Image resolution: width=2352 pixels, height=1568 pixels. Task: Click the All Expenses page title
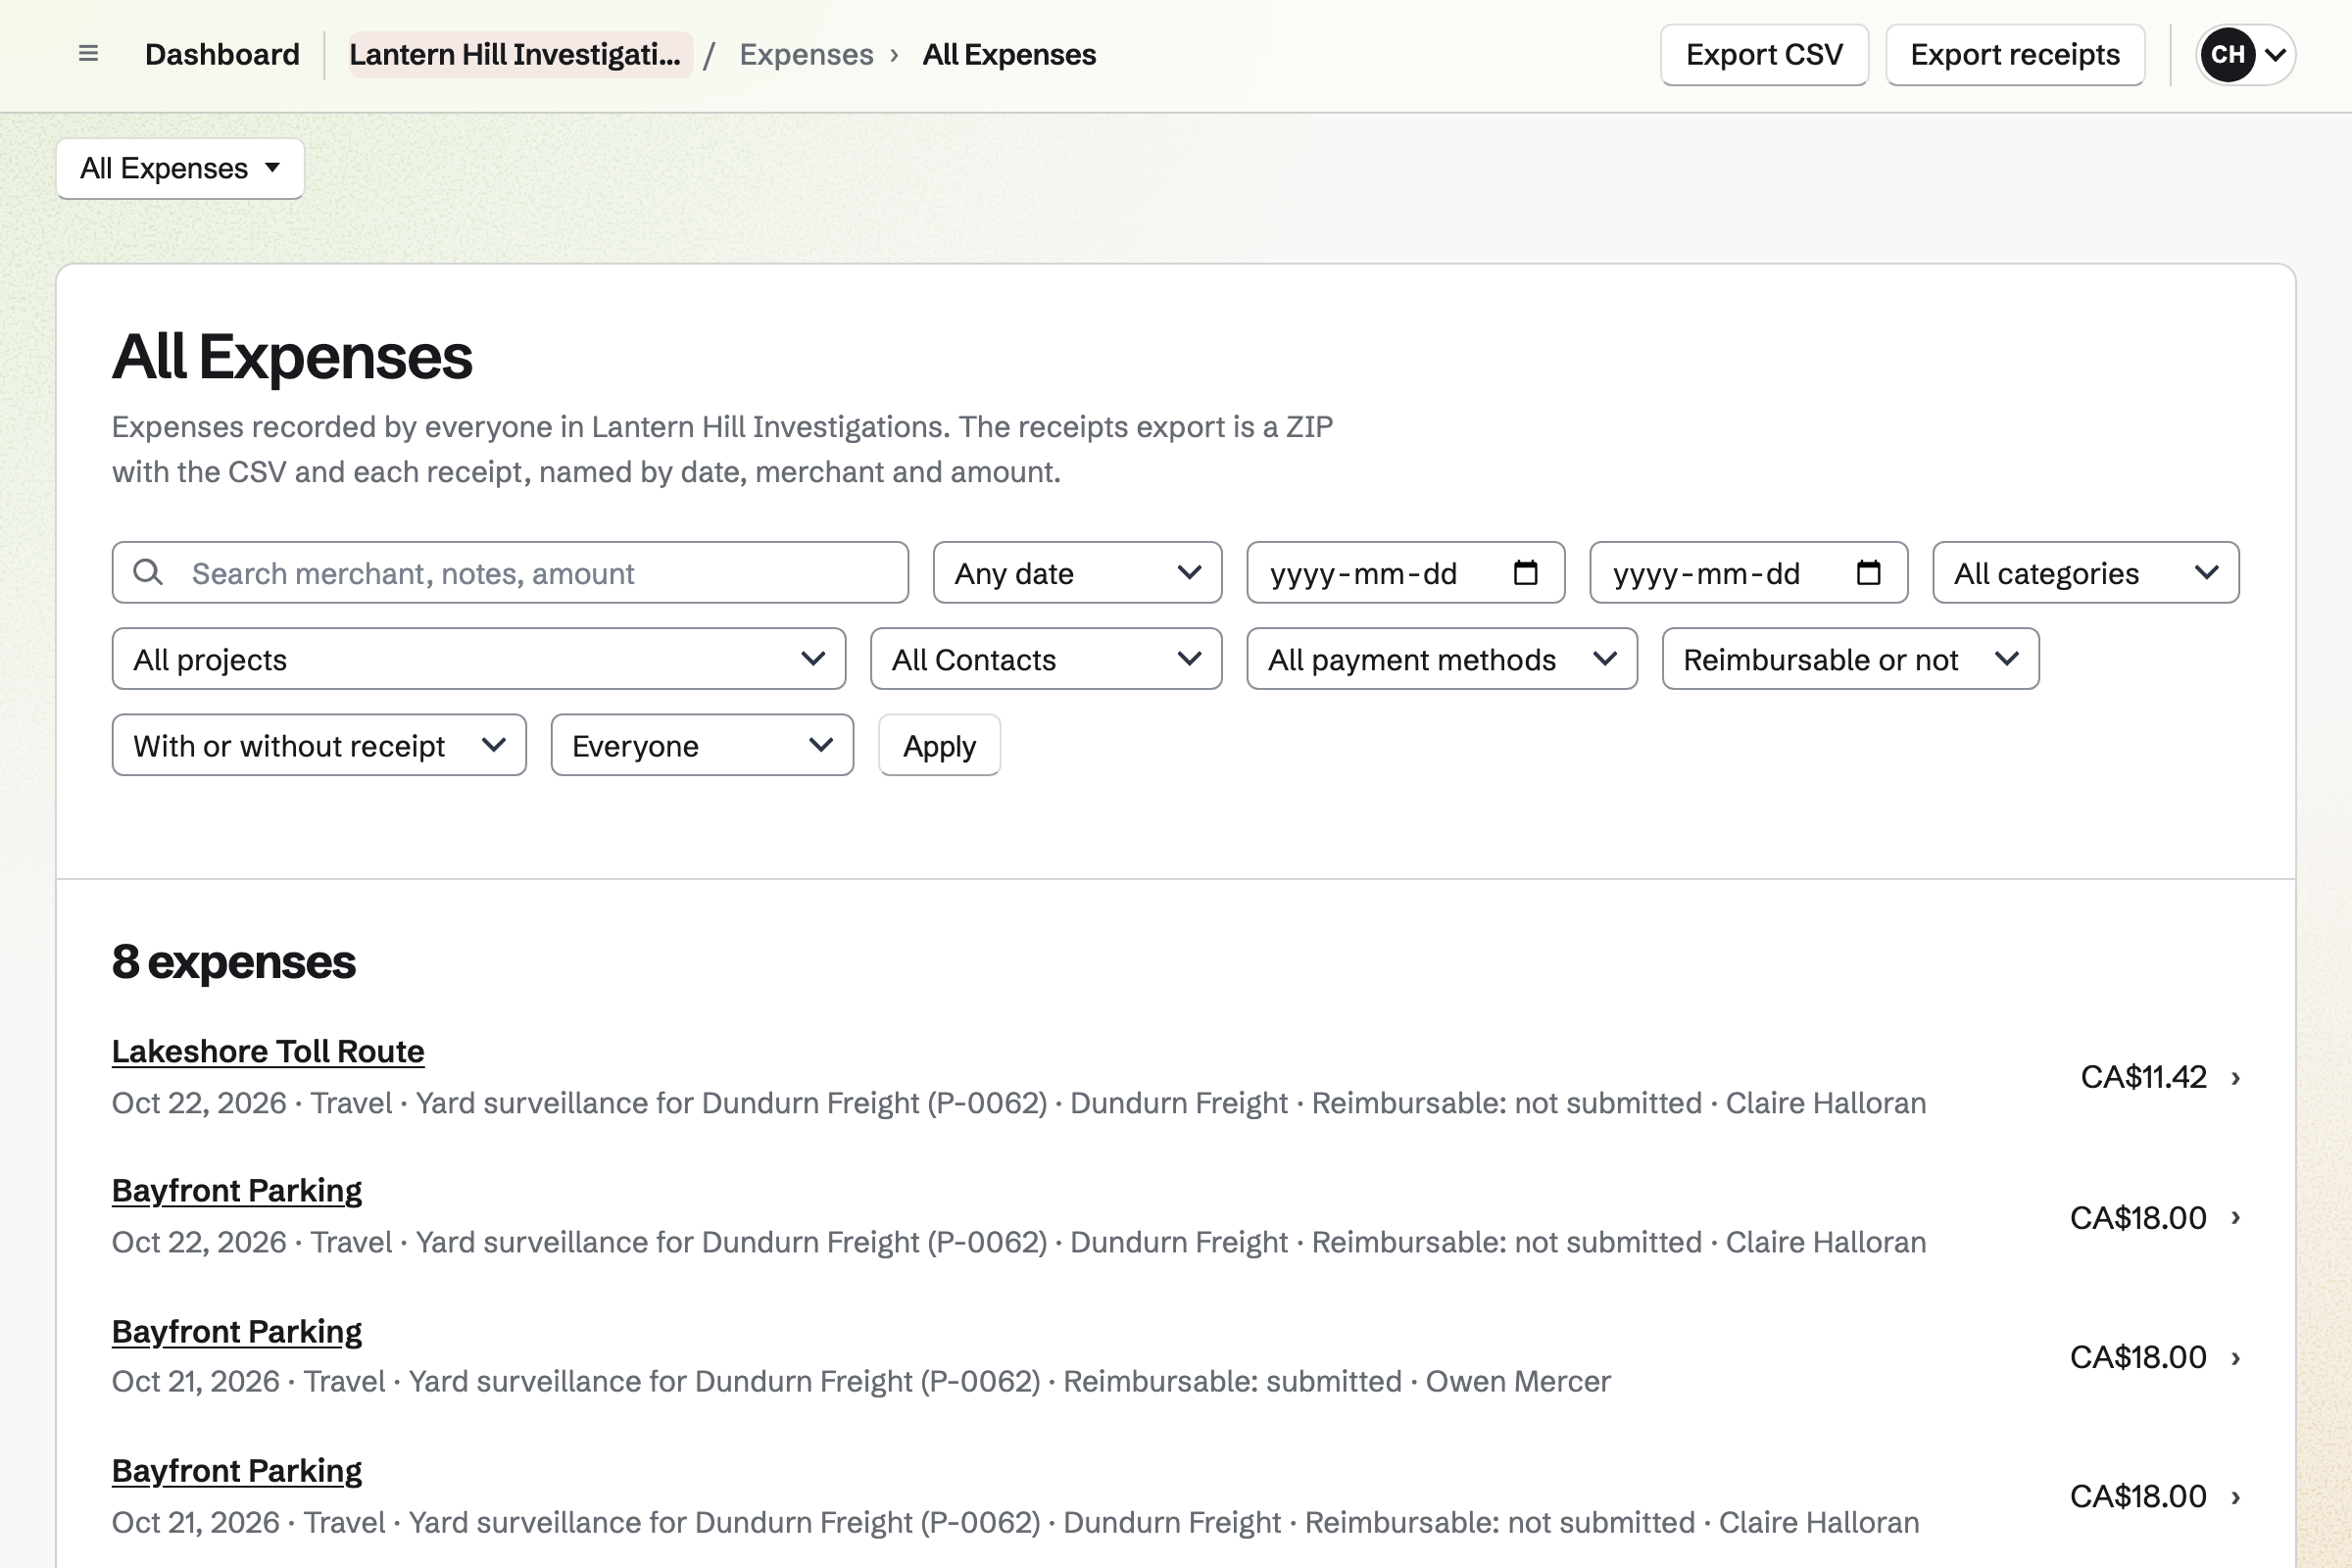[x=292, y=357]
